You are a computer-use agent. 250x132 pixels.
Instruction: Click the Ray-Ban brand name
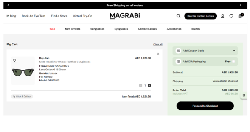pos(44,58)
